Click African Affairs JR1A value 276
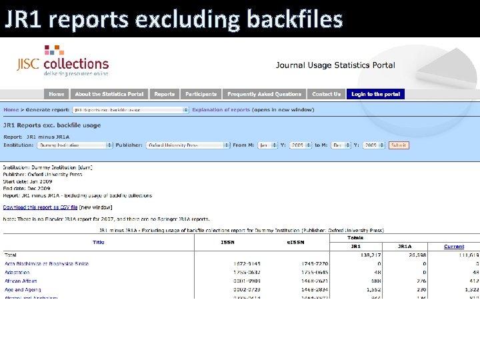Viewport: 480px width, 360px height. click(421, 281)
